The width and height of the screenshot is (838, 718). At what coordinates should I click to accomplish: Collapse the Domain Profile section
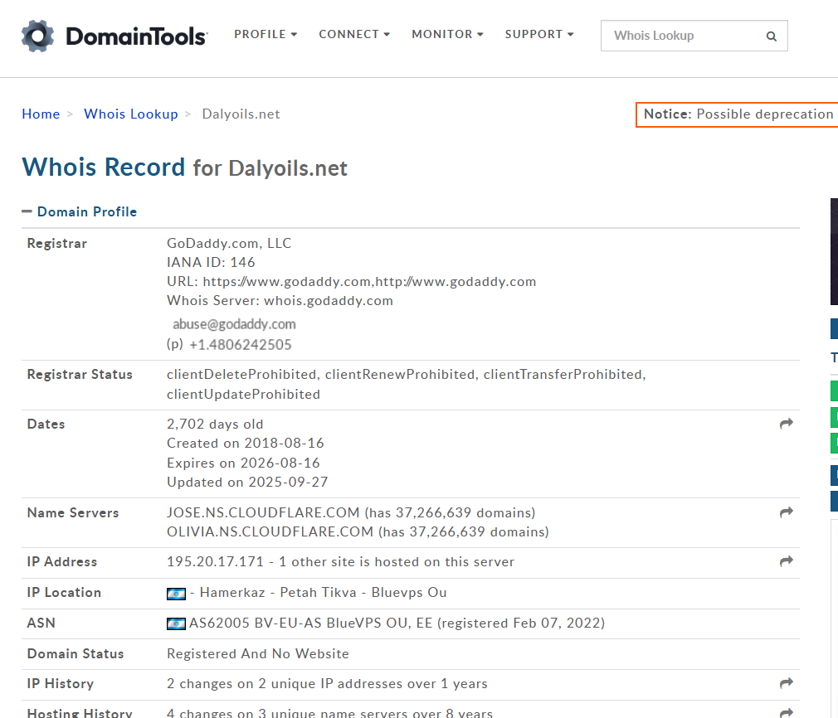(27, 211)
